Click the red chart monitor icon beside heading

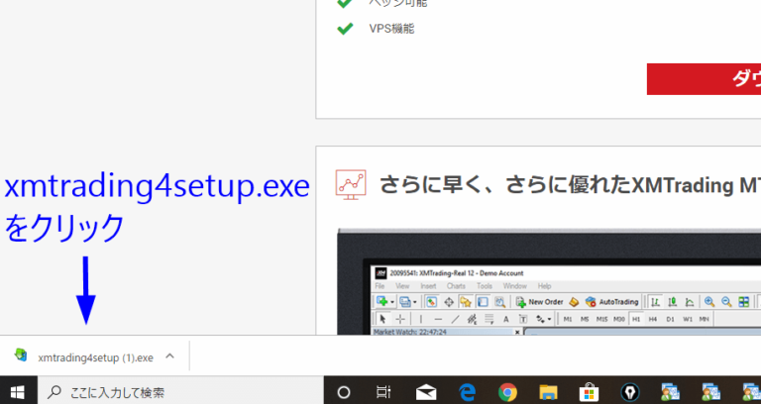[351, 185]
